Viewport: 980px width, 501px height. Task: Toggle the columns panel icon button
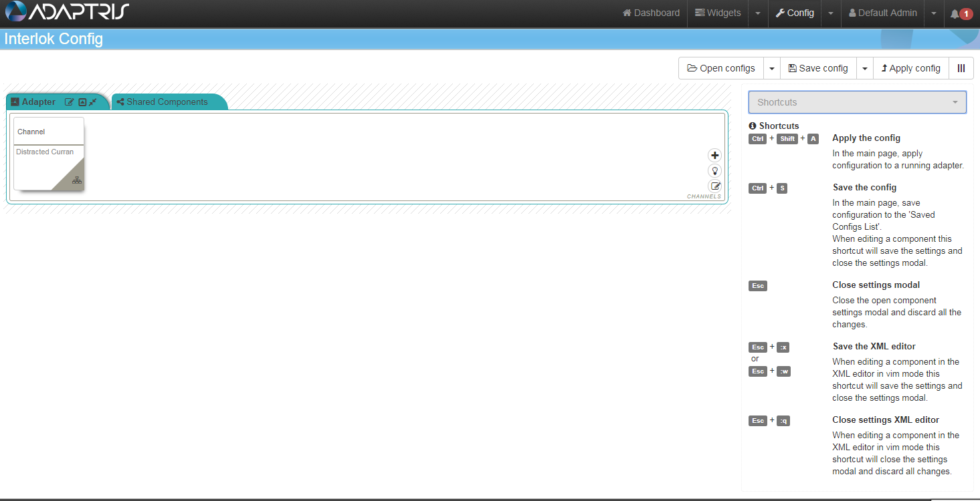[961, 68]
